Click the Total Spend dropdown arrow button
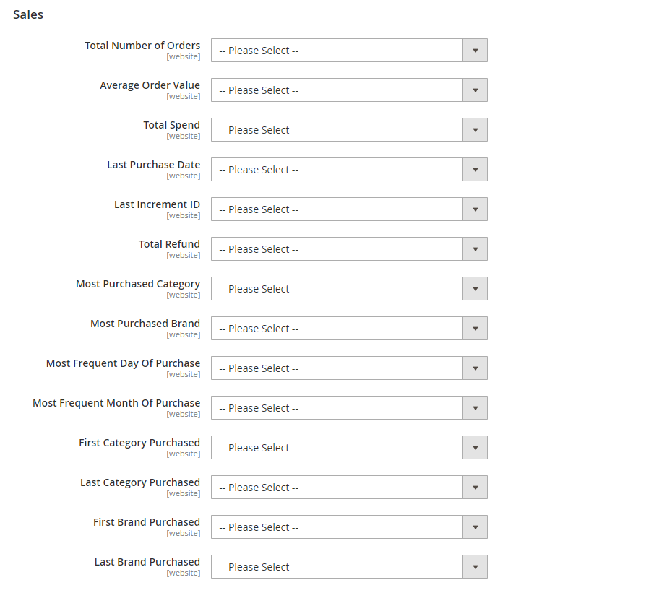The image size is (672, 593). click(x=475, y=130)
